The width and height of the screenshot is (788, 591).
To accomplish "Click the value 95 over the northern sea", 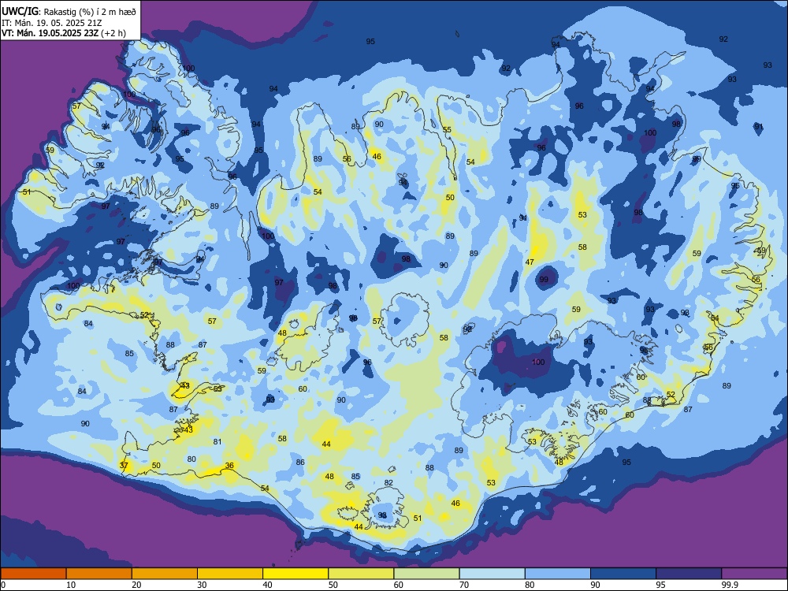I will tap(370, 41).
